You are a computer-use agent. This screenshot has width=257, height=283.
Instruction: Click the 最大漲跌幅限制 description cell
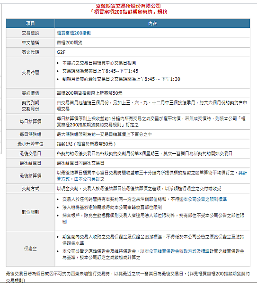tap(152, 134)
